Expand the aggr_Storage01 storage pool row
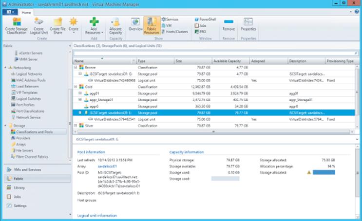This screenshot has height=221, width=362. 80,100
